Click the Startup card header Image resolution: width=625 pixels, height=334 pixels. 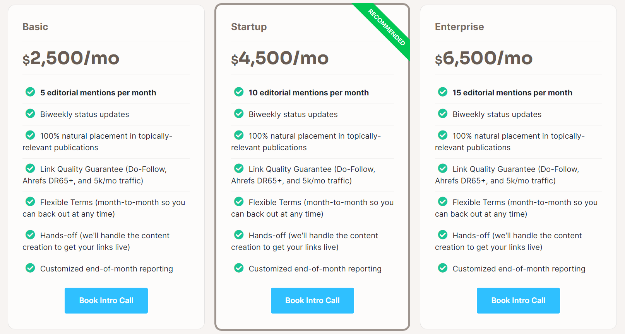(x=249, y=27)
